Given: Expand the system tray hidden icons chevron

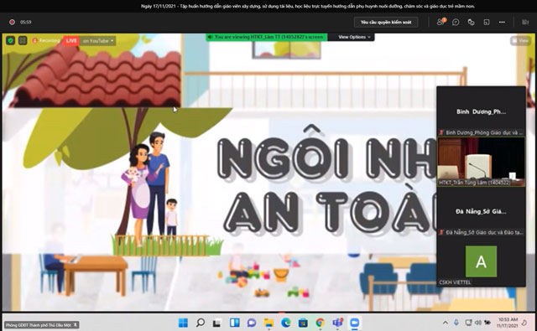Looking at the screenshot, I should tap(446, 323).
